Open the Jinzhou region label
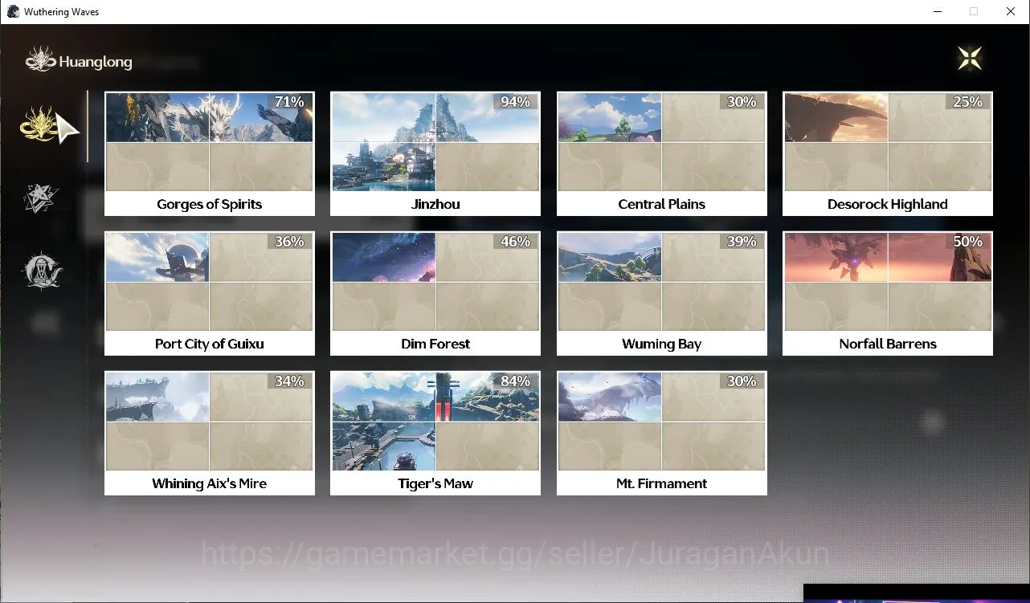Image resolution: width=1030 pixels, height=603 pixels. point(435,204)
